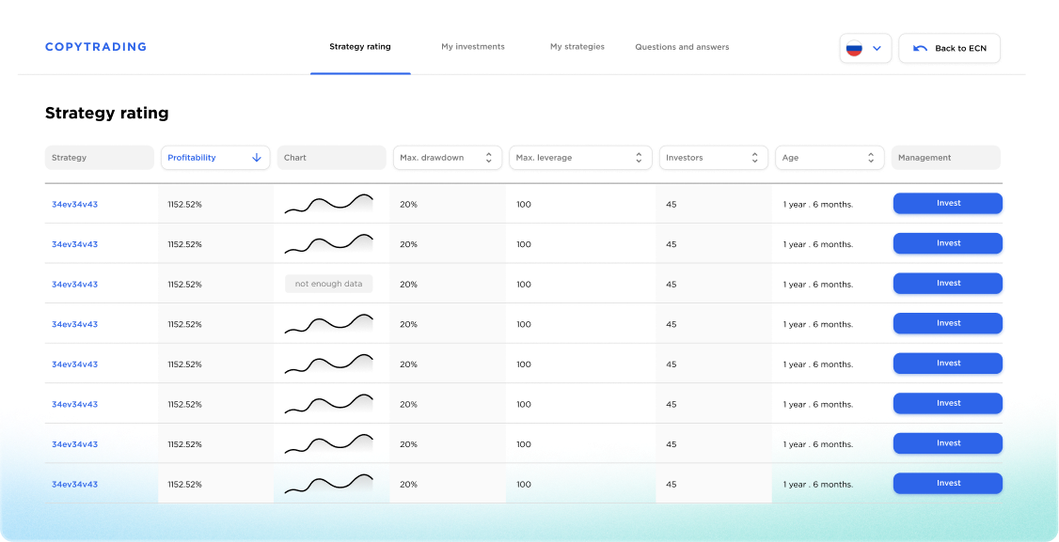Image resolution: width=1059 pixels, height=542 pixels.
Task: Open the first 34ev34v43 strategy link
Action: pos(75,204)
